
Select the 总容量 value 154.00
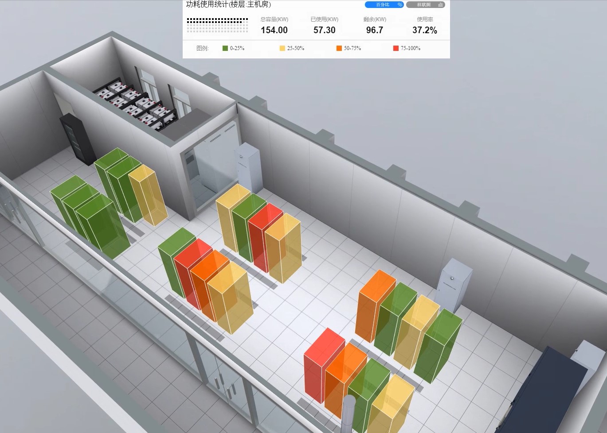pos(274,30)
